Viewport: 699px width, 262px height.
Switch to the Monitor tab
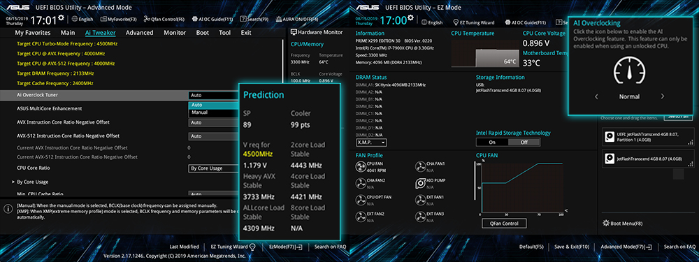coord(175,33)
